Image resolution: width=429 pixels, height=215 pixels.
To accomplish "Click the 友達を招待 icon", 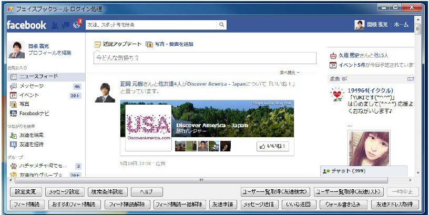I will click(x=14, y=145).
